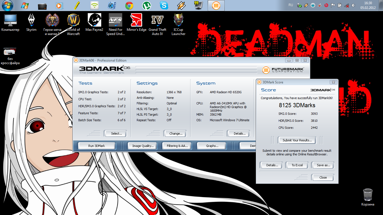Select the Need For Speed Und... shortcut

[116, 25]
